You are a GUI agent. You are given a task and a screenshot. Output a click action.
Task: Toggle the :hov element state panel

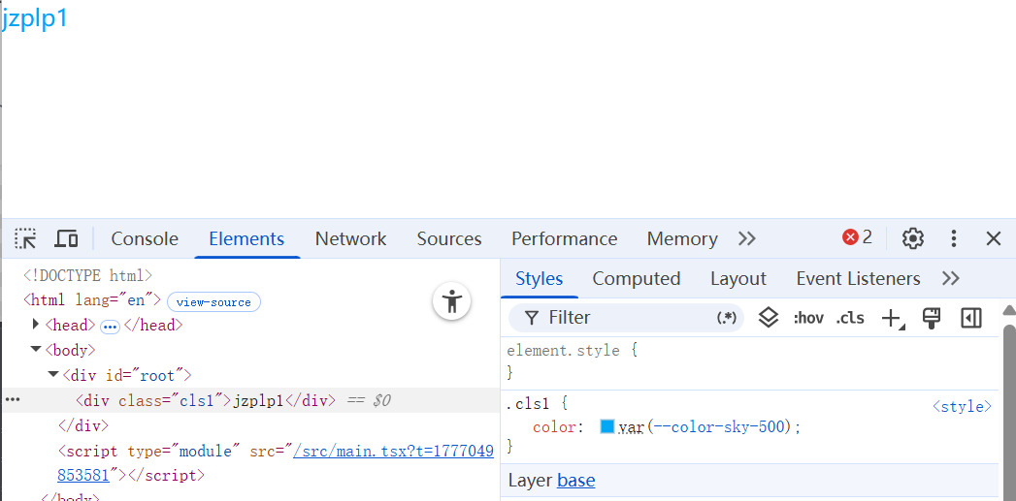tap(808, 318)
